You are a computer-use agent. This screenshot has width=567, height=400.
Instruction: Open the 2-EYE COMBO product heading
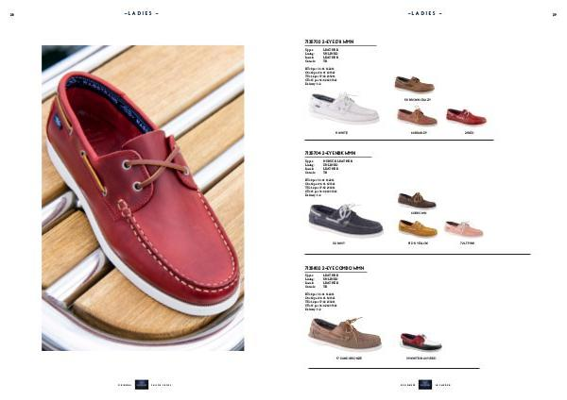pyautogui.click(x=335, y=268)
